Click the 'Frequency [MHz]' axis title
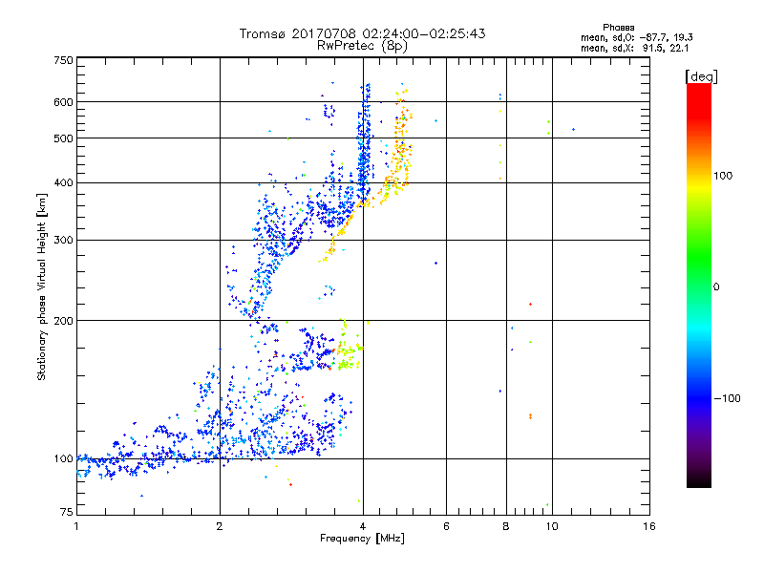The width and height of the screenshot is (764, 573). [x=362, y=539]
